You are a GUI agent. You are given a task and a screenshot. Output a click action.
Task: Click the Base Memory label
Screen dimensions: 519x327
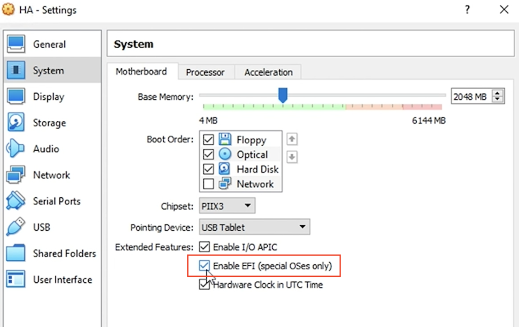[166, 97]
